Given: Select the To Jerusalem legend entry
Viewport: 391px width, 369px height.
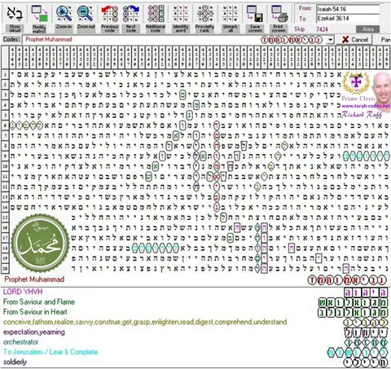Looking at the screenshot, I should point(51,352).
